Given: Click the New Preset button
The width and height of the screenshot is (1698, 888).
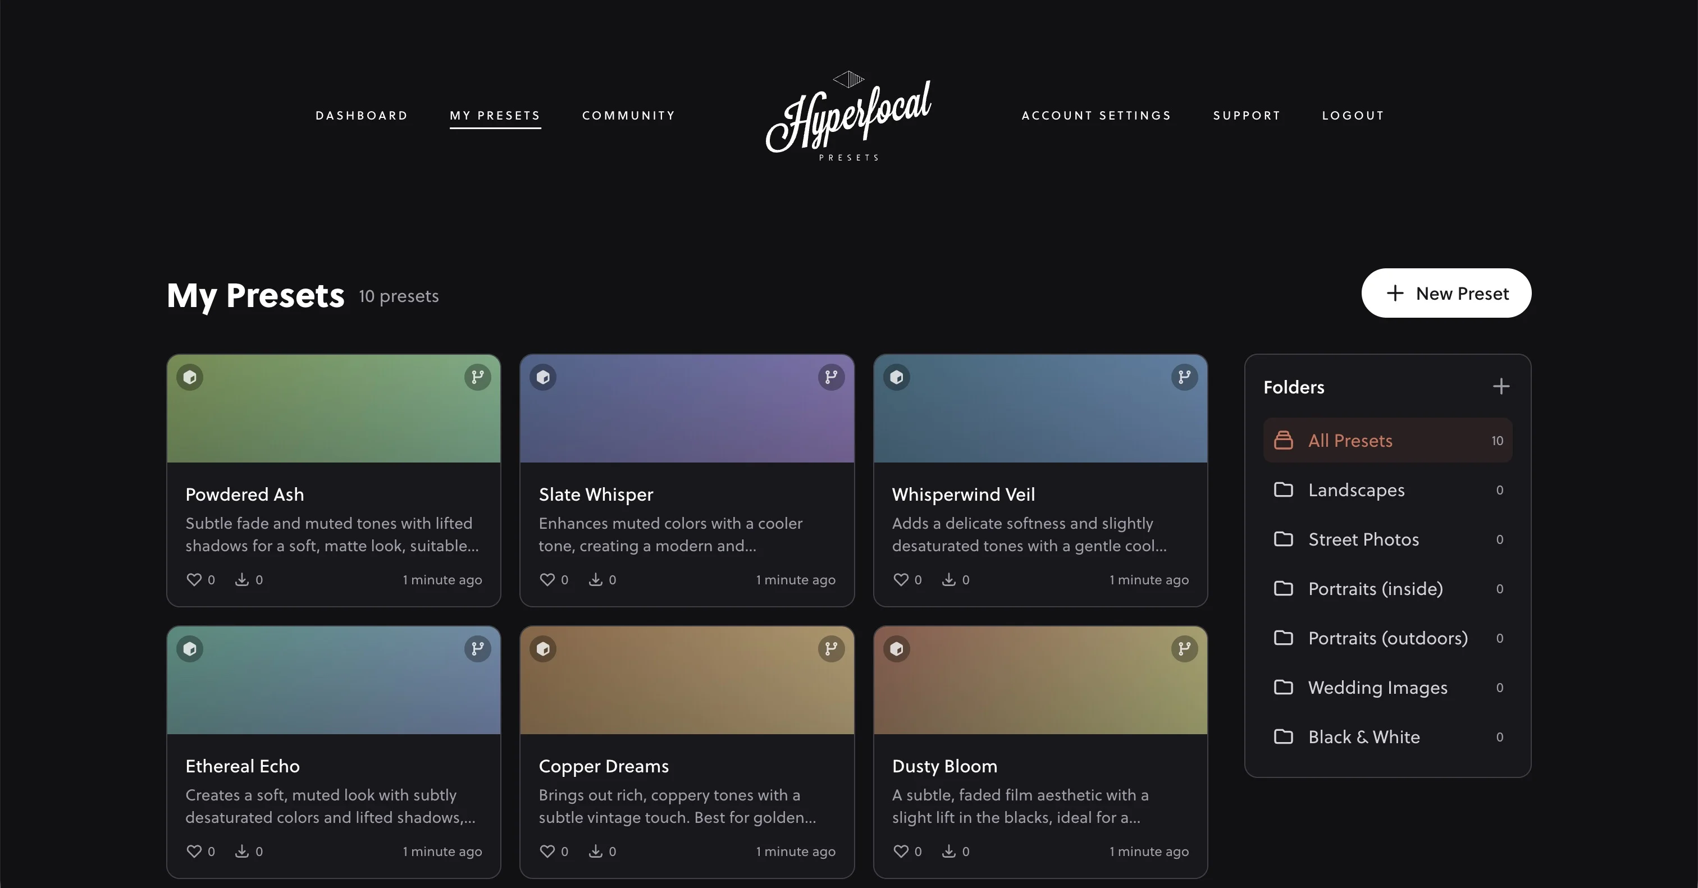Looking at the screenshot, I should pyautogui.click(x=1446, y=293).
